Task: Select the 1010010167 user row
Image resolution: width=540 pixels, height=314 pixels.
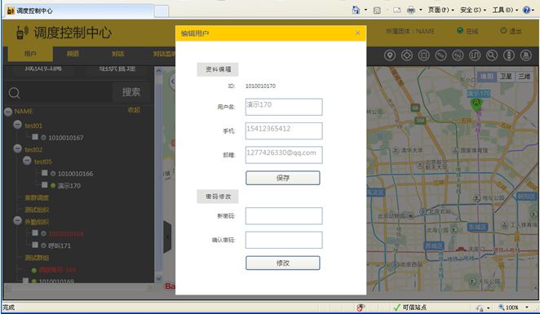Action: coord(65,138)
